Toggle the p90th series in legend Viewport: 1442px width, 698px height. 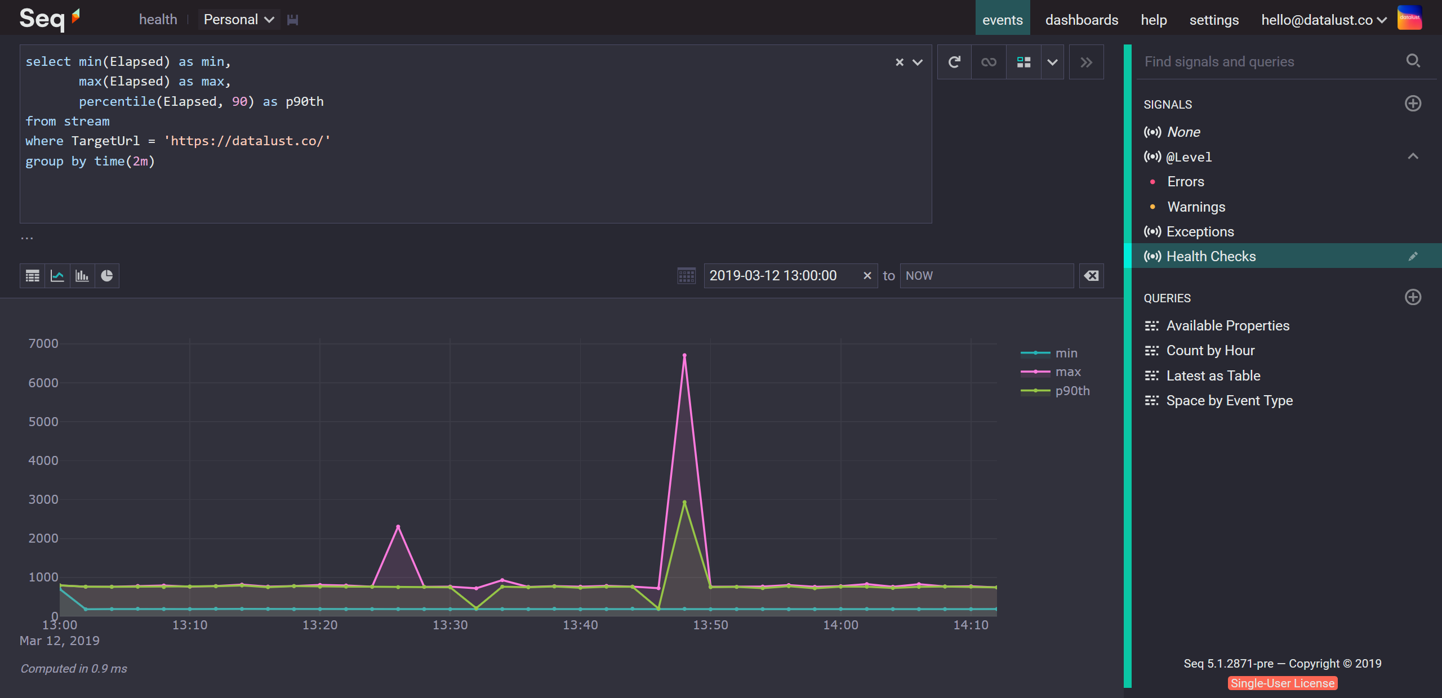coord(1055,391)
